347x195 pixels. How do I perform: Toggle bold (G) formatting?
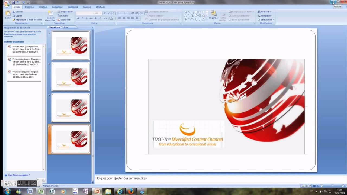78,18
